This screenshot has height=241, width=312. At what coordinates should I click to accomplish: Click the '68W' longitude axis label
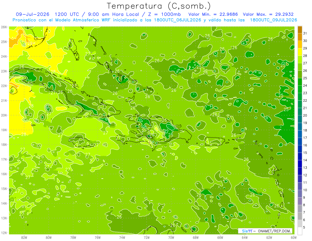[196, 237]
